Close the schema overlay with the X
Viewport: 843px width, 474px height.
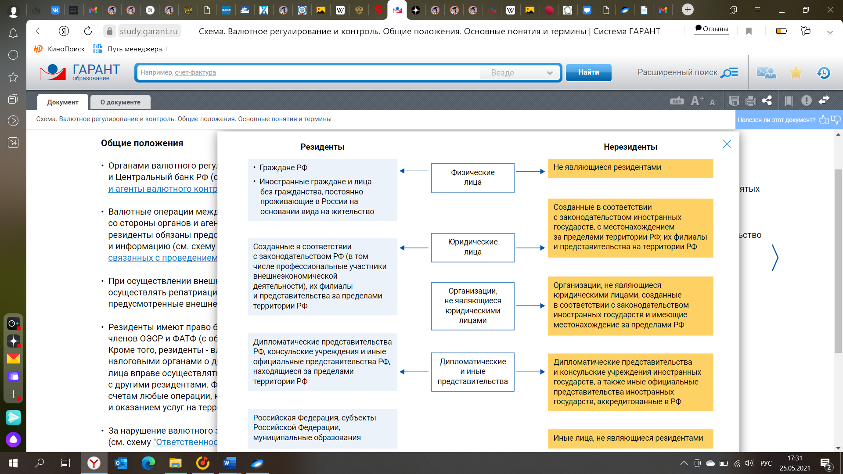(x=727, y=144)
